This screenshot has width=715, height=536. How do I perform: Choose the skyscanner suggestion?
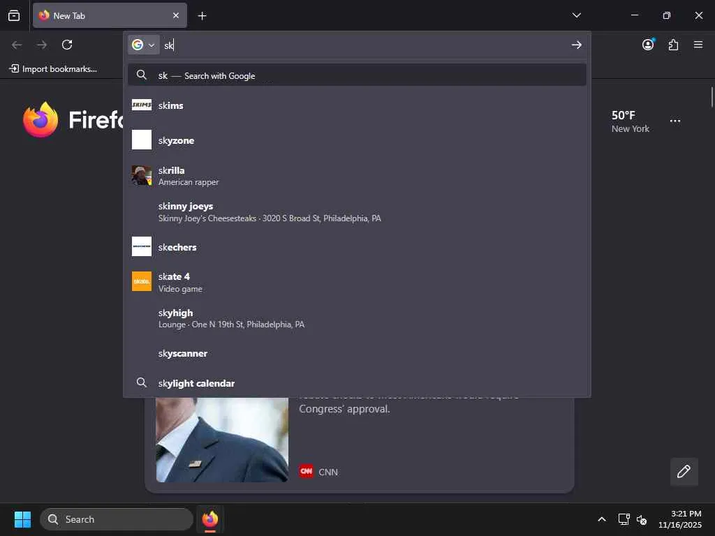click(x=357, y=353)
